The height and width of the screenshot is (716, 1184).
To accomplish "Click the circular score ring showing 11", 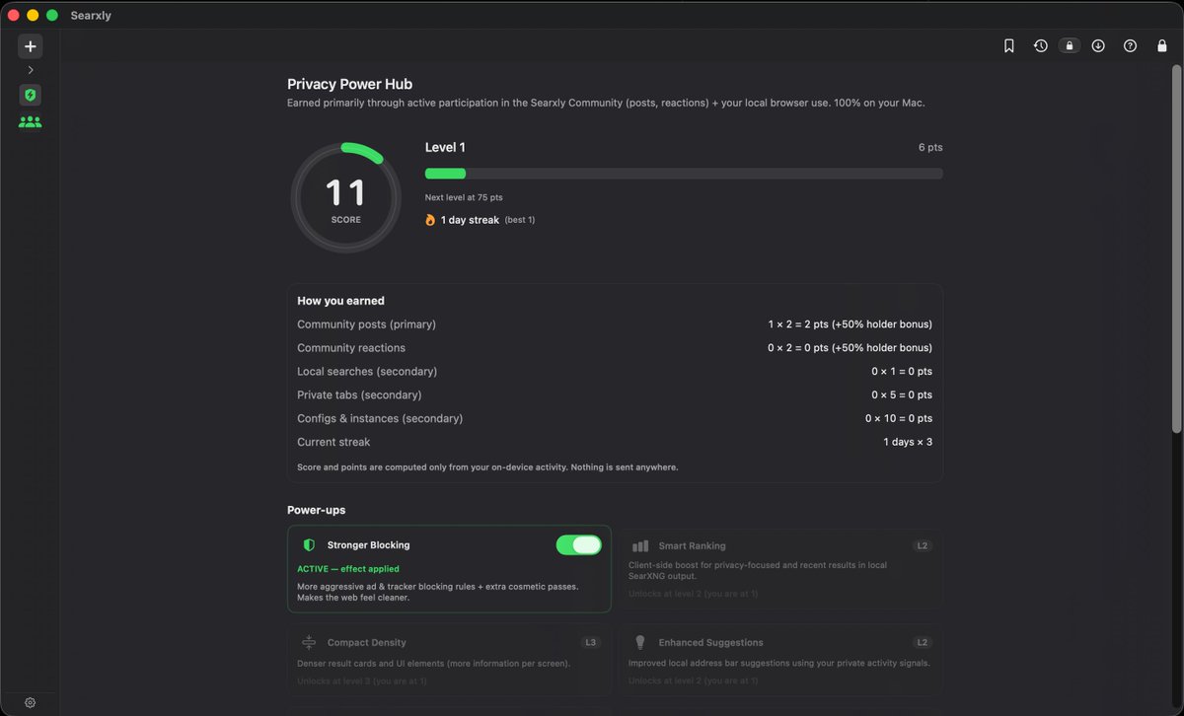I will (x=345, y=198).
